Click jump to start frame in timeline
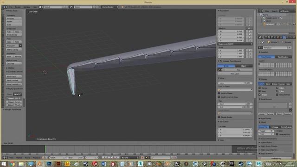The image size is (297, 167). tap(103, 158)
